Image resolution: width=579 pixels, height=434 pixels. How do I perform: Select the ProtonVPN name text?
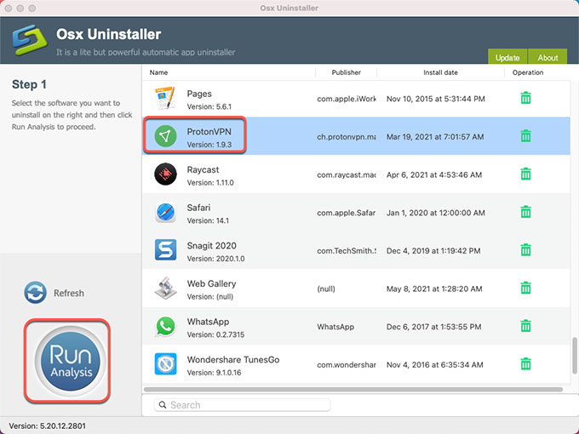pos(209,132)
